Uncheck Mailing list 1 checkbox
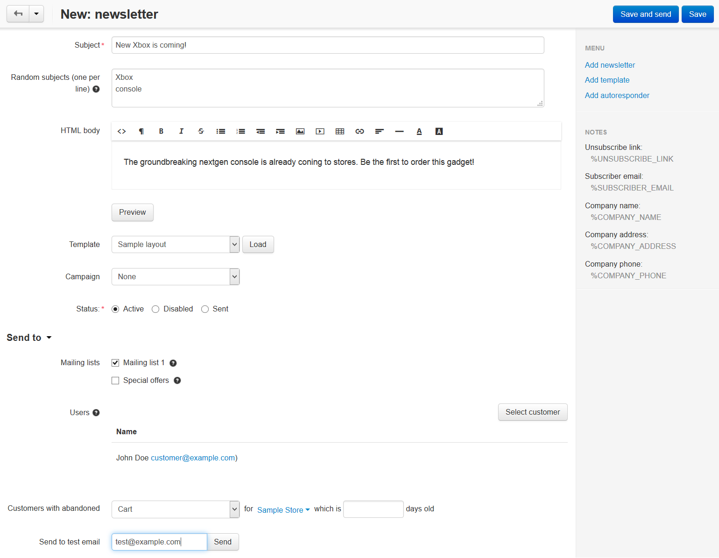719x558 pixels. coord(115,363)
